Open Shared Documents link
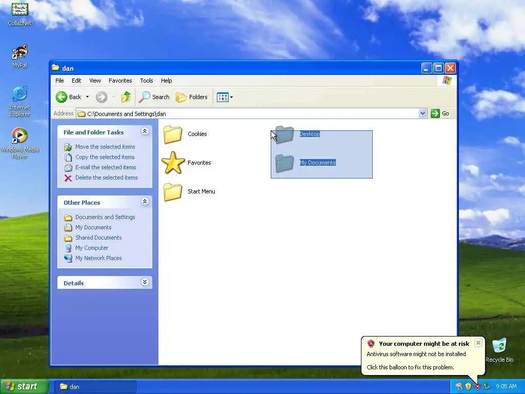525x394 pixels. pos(98,238)
